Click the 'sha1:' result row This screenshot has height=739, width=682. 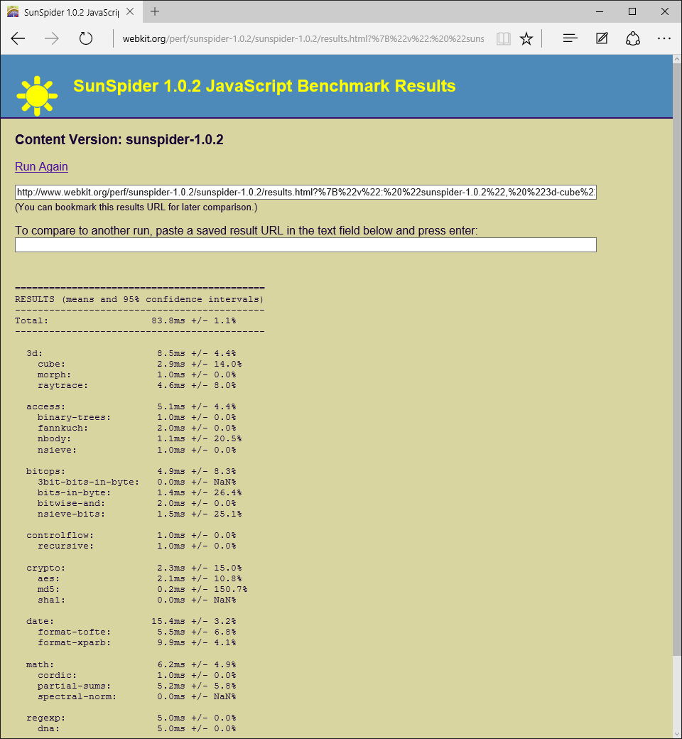(136, 600)
